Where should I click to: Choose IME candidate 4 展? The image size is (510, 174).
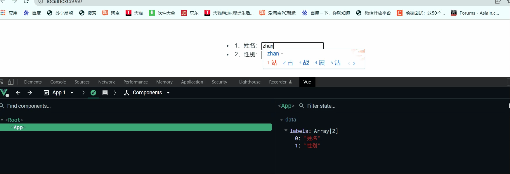[320, 63]
